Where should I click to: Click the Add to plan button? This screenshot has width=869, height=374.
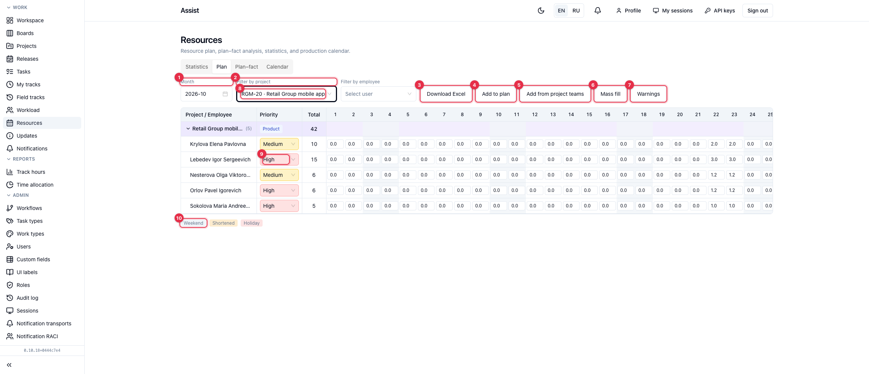(496, 94)
